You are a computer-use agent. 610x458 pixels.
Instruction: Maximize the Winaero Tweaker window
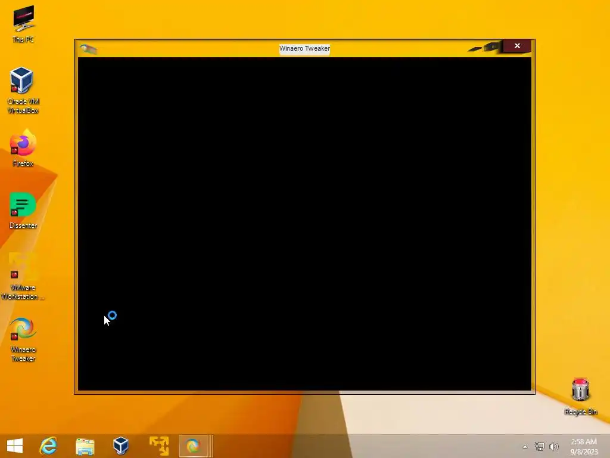click(x=491, y=47)
